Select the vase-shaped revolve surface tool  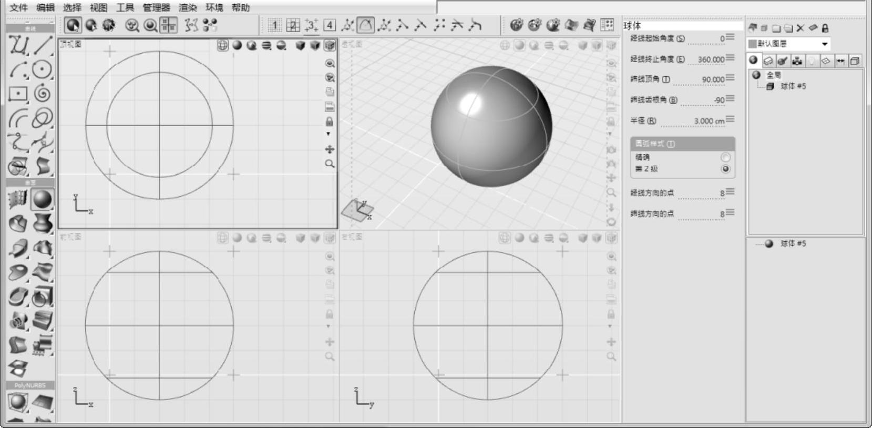pyautogui.click(x=43, y=224)
